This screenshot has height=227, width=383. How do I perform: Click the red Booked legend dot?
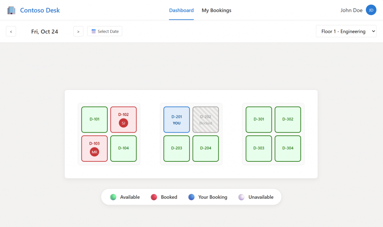coord(154,197)
